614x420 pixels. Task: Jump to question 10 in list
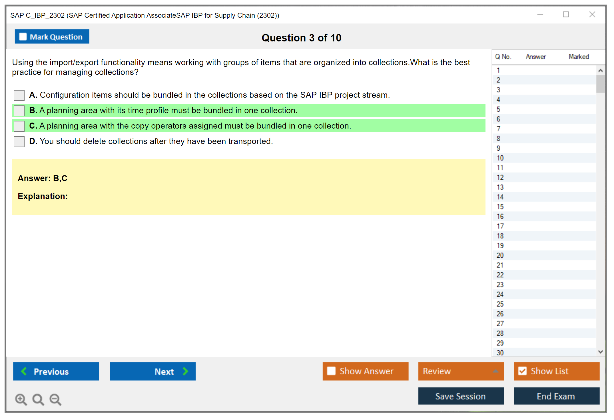pyautogui.click(x=500, y=158)
